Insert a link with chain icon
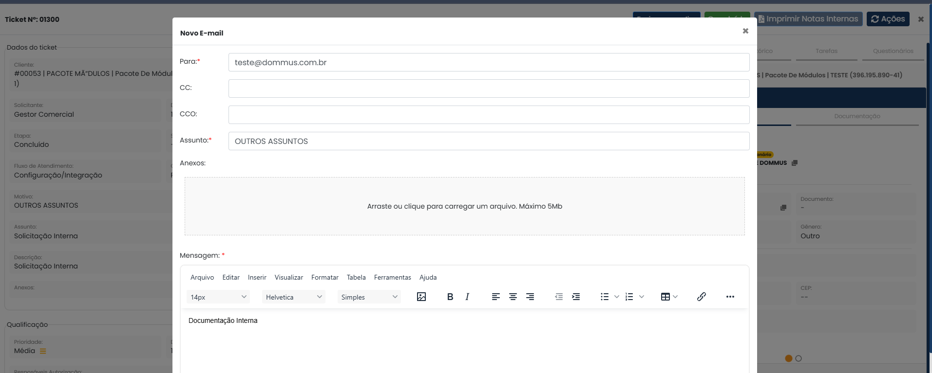 [702, 297]
